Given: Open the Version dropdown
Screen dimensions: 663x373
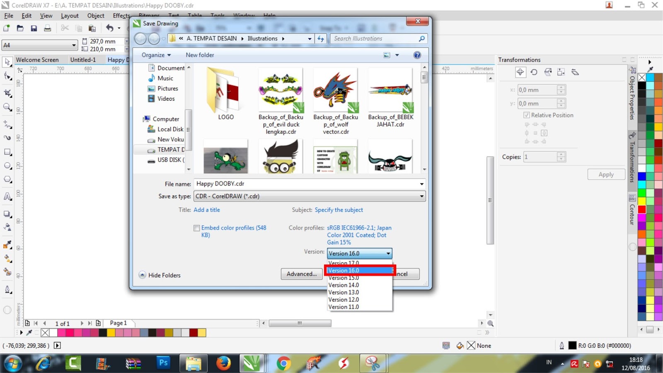Looking at the screenshot, I should pyautogui.click(x=388, y=253).
